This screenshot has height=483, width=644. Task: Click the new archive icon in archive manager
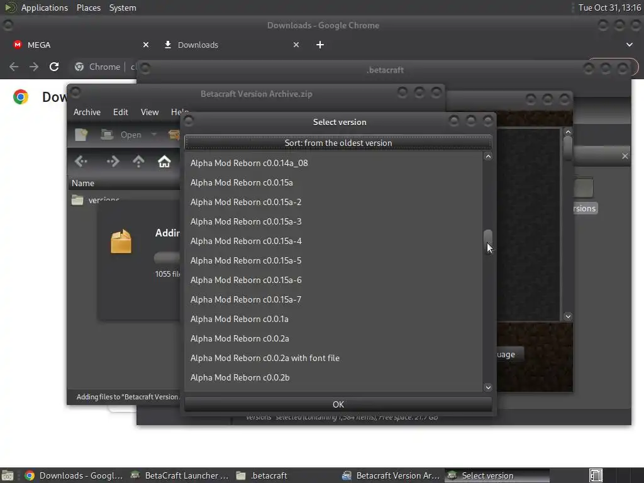pyautogui.click(x=81, y=135)
